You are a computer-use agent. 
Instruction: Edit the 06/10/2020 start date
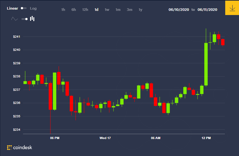tap(179, 10)
